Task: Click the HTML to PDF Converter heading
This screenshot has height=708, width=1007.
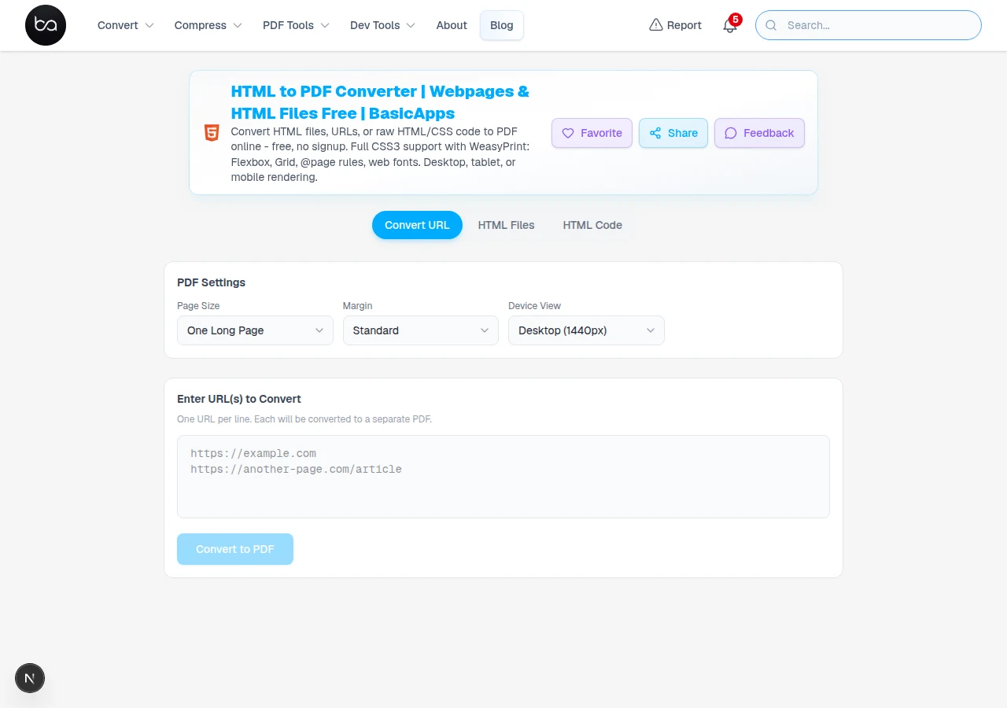Action: (380, 102)
